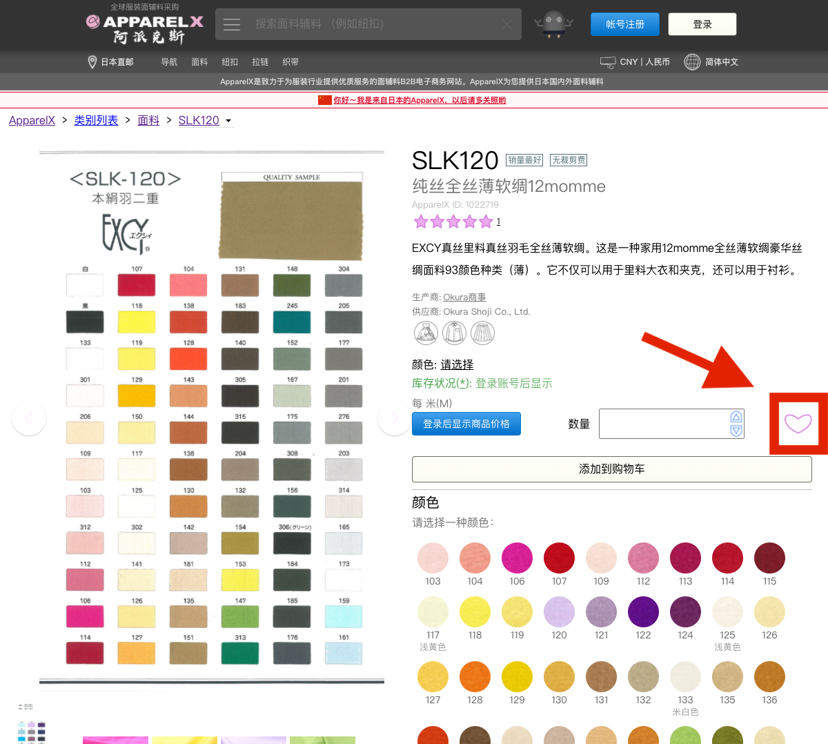Select color swatch 133 米白色

click(x=685, y=676)
